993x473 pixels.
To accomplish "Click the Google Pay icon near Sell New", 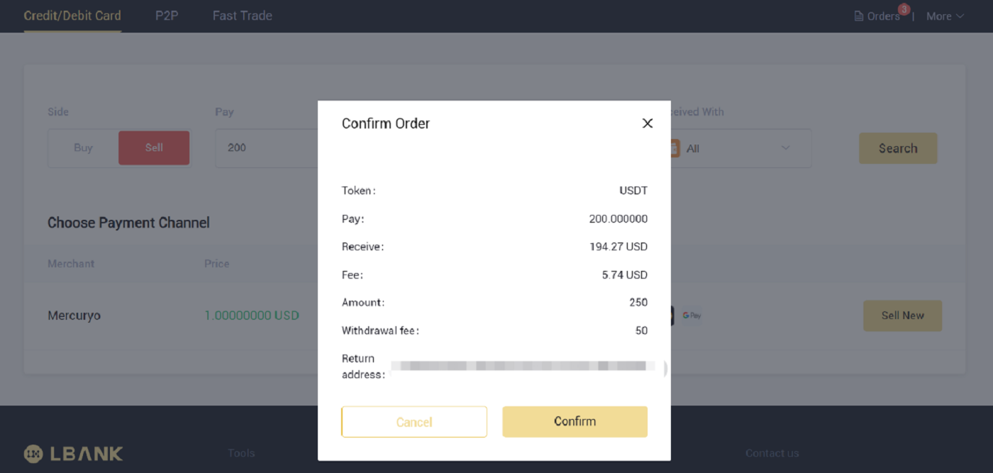I will (x=692, y=316).
